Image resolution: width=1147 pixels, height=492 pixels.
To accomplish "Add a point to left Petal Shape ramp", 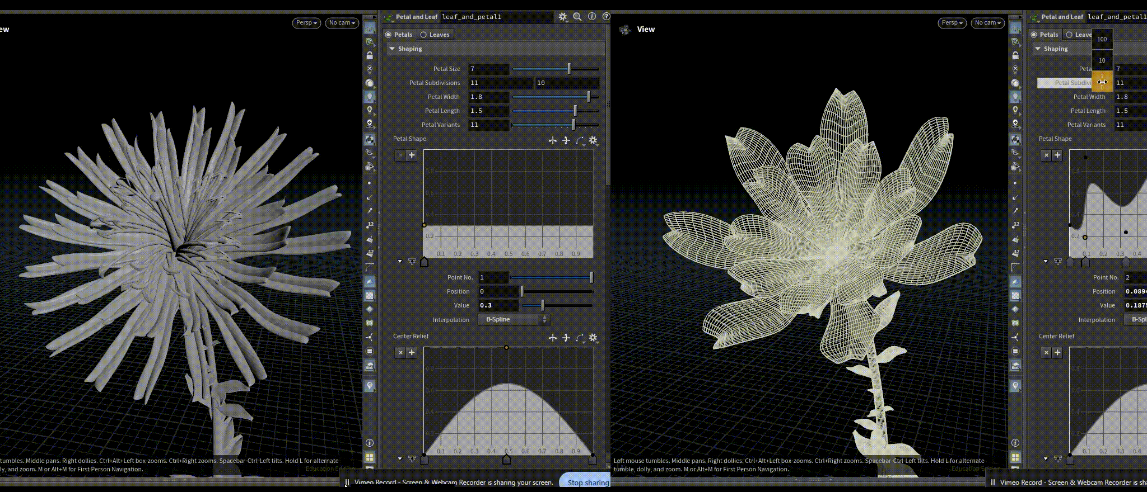I will pos(412,155).
